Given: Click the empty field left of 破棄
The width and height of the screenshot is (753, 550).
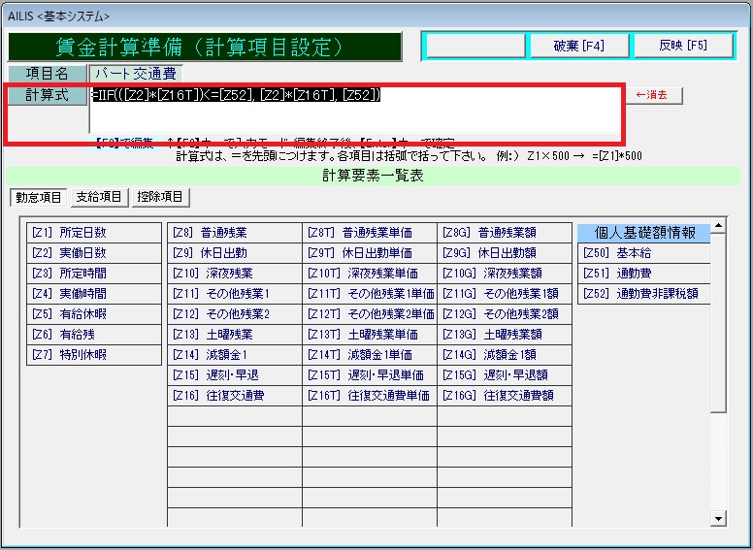Looking at the screenshot, I should coord(473,46).
